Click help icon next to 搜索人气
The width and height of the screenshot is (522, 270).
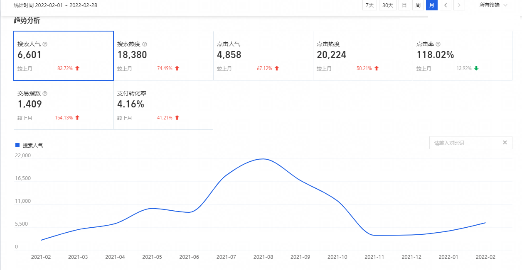coord(45,44)
